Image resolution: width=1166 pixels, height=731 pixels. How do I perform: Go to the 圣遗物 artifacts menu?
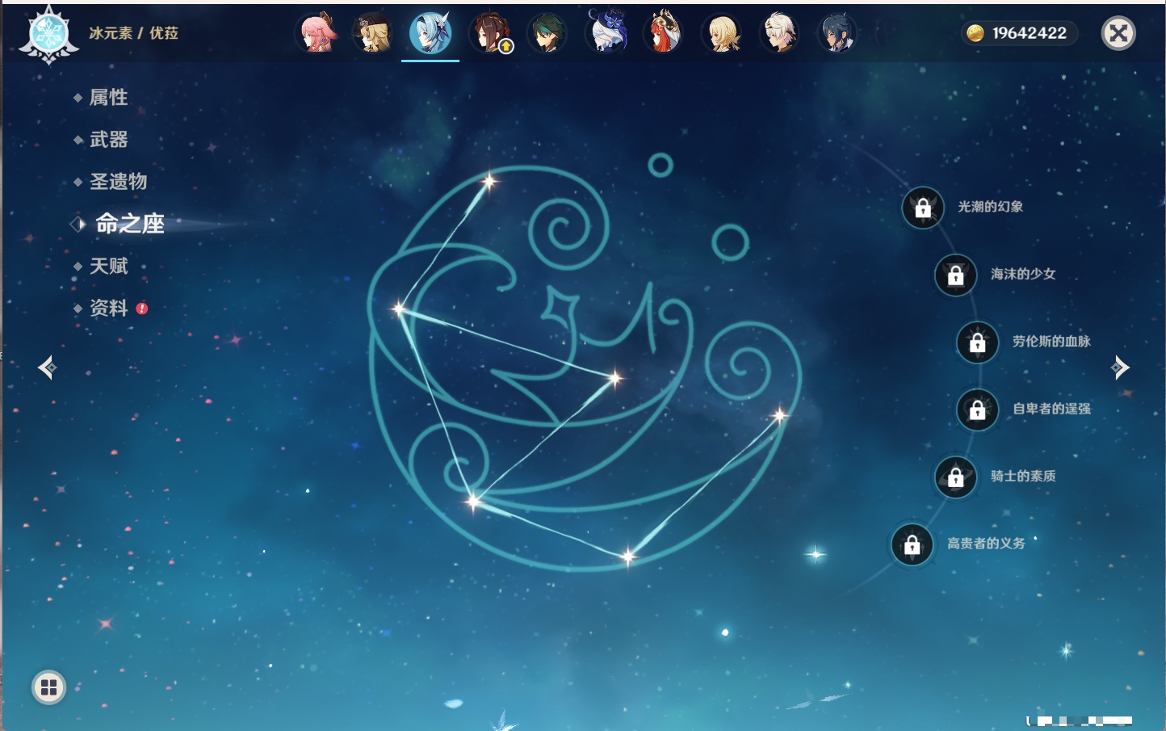pyautogui.click(x=118, y=182)
